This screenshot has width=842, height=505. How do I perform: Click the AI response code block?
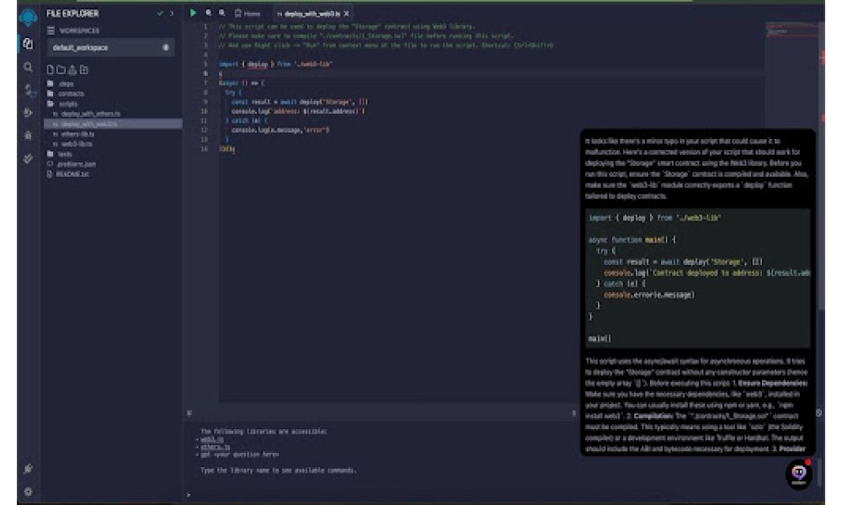point(697,278)
